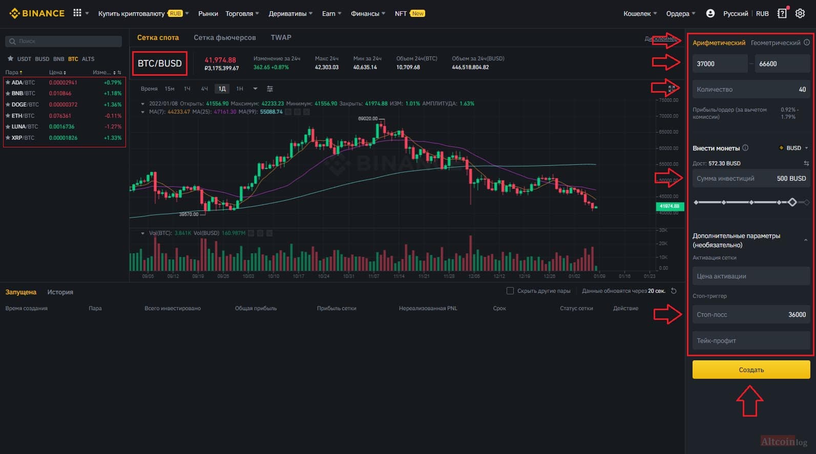Click the Поиск search field
816x454 pixels.
coord(64,41)
